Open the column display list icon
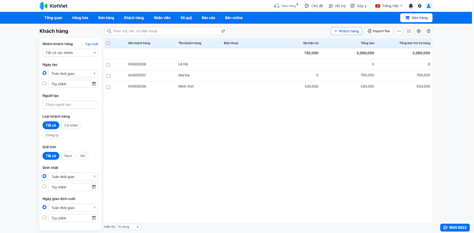The width and height of the screenshot is (474, 233). pos(409,31)
